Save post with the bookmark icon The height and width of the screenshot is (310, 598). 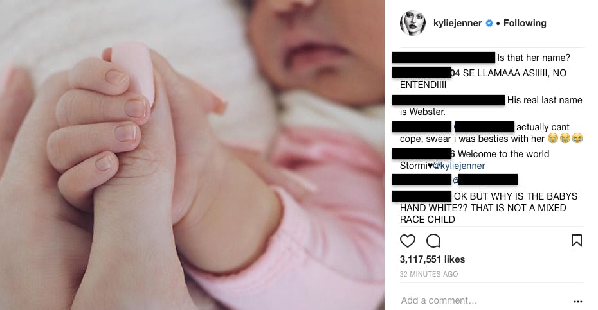tap(576, 241)
